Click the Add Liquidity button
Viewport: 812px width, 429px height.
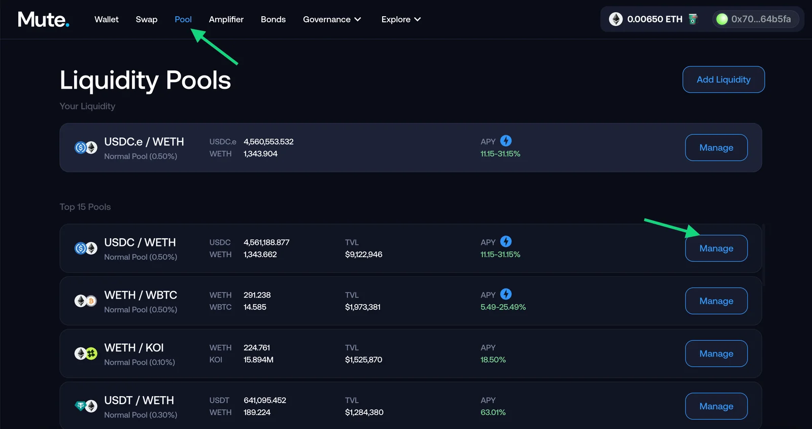[724, 80]
